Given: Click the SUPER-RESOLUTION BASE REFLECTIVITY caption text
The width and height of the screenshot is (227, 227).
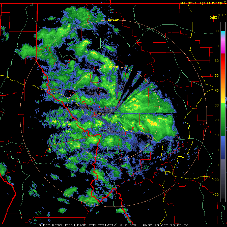Looking at the screenshot, I should 77,225.
